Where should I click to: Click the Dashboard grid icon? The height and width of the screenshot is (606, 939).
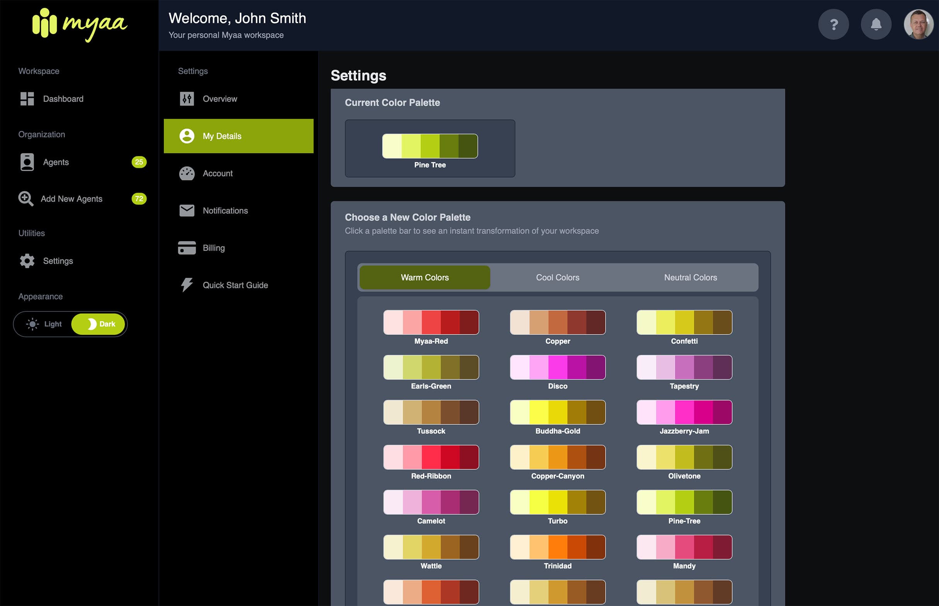pos(27,99)
